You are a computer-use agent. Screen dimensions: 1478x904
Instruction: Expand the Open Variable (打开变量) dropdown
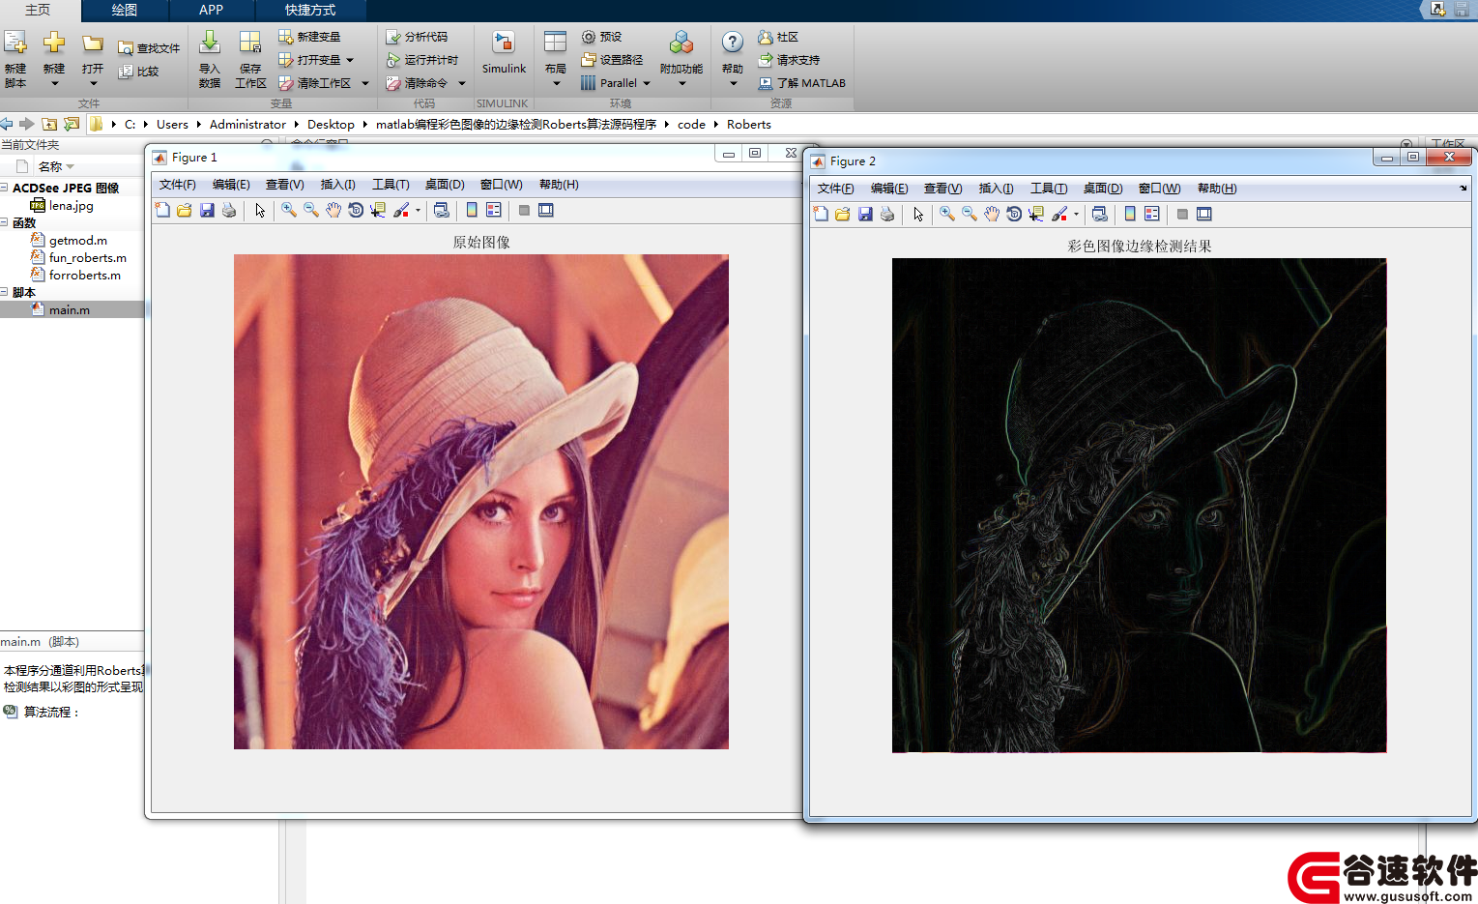coord(350,60)
